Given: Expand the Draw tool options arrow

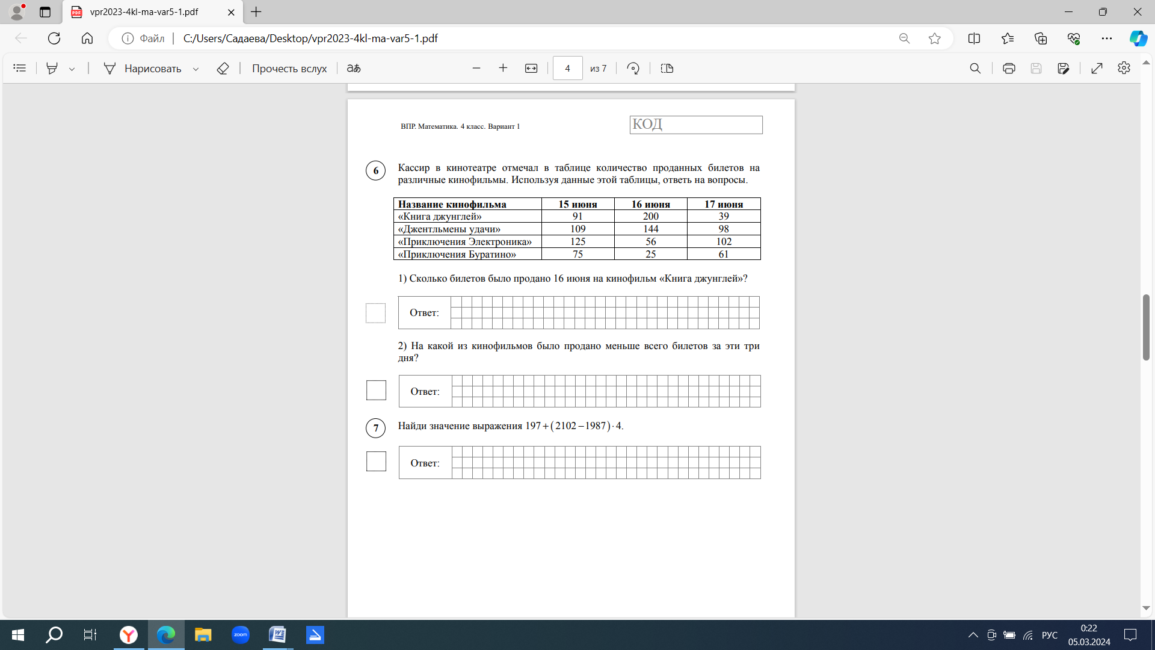Looking at the screenshot, I should pos(196,69).
